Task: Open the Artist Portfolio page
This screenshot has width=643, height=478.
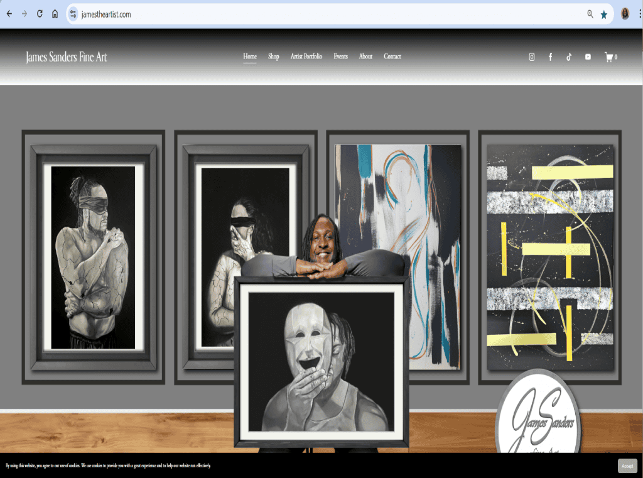Action: click(306, 57)
